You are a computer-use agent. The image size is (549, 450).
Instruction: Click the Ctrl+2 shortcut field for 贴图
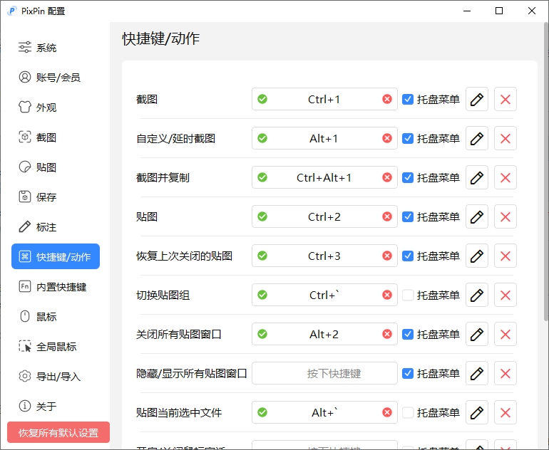pyautogui.click(x=324, y=216)
